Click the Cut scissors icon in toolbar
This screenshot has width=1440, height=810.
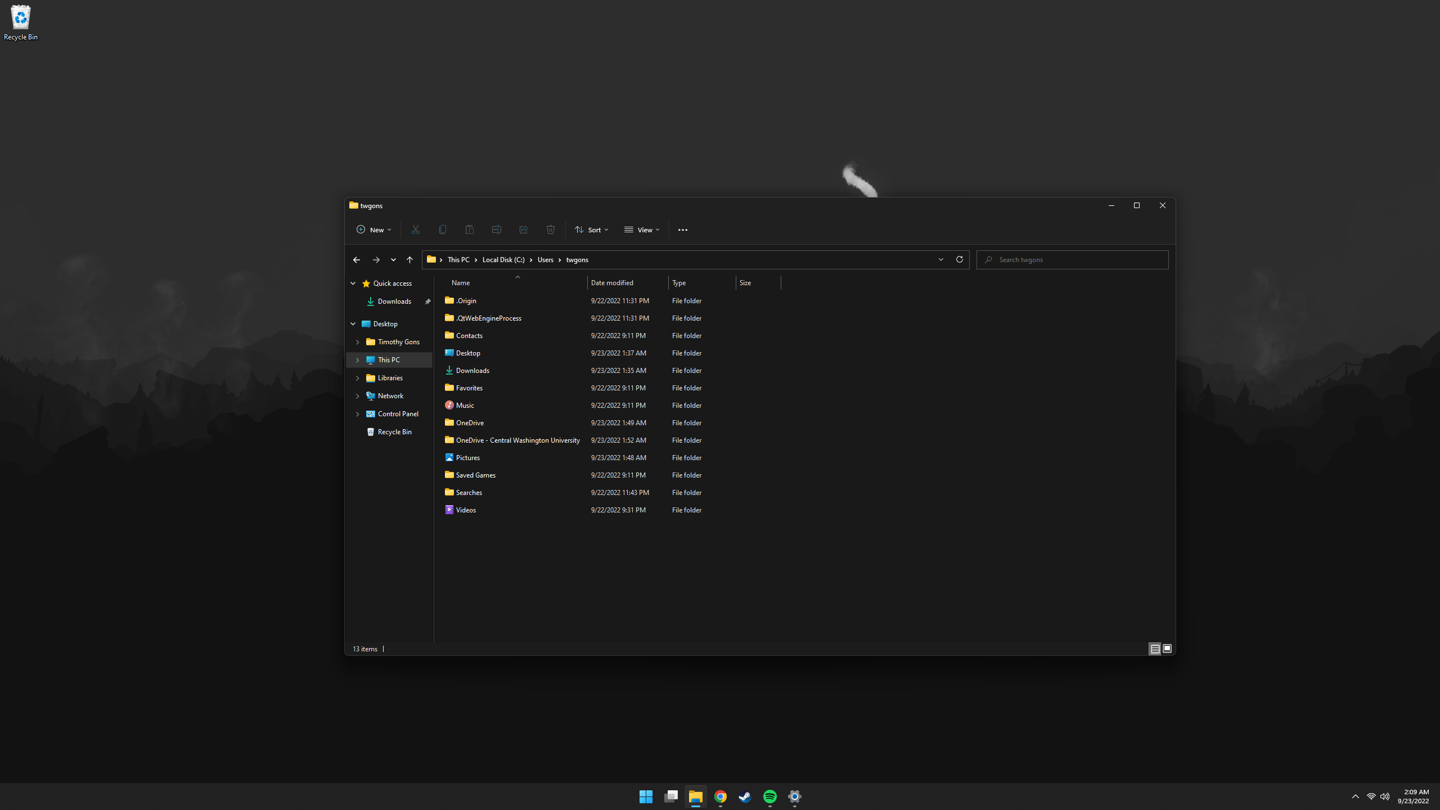click(416, 229)
